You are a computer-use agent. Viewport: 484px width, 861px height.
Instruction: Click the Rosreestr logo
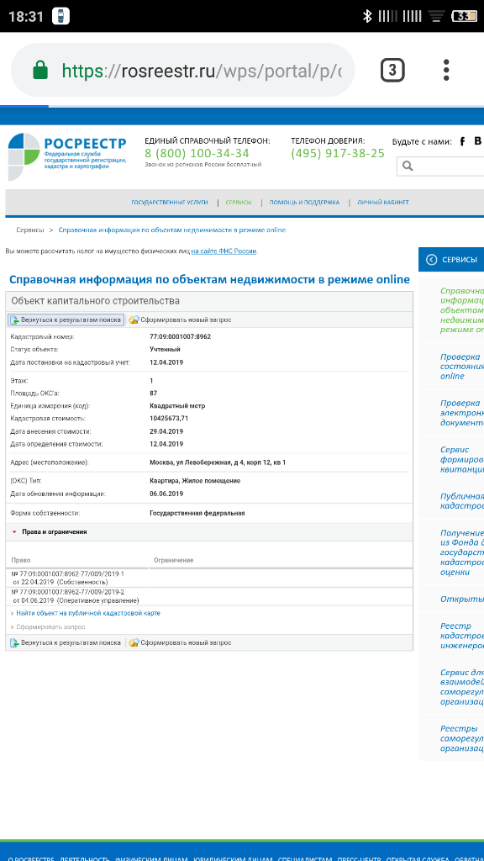click(67, 156)
